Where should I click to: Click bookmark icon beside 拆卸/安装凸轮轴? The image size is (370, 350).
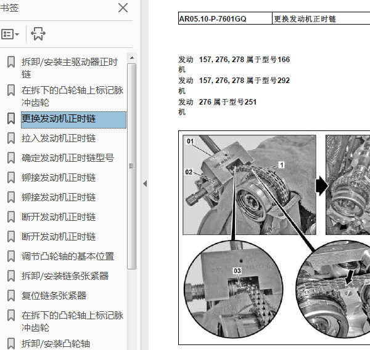click(11, 344)
